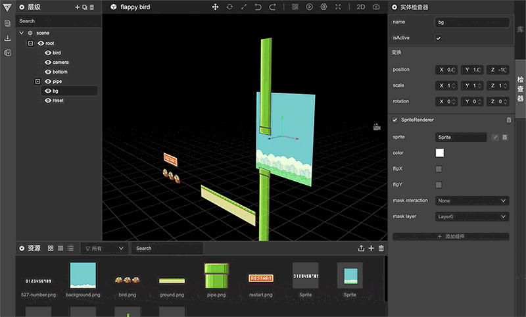The width and height of the screenshot is (526, 317).
Task: Disable the SpriteRenderer component checkbox
Action: pos(395,120)
